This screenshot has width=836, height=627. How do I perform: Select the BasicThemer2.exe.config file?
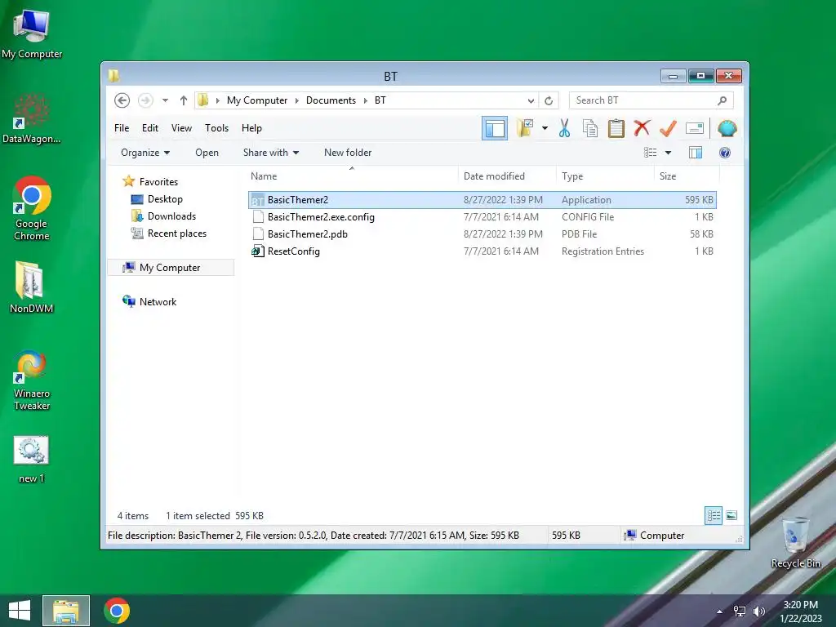click(x=482, y=217)
